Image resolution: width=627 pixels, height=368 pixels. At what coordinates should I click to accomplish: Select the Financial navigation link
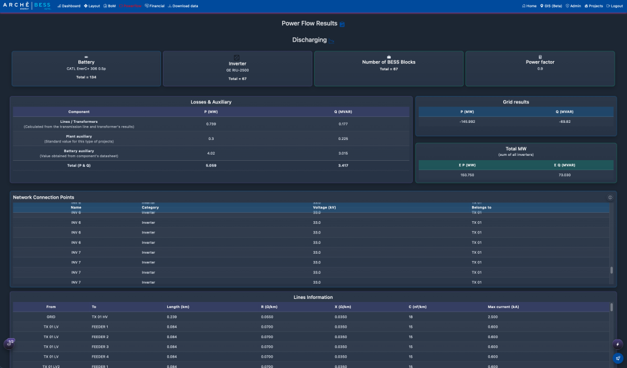point(155,6)
